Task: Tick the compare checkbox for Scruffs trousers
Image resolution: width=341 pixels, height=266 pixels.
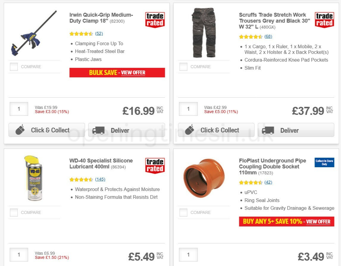Action: coord(183,67)
